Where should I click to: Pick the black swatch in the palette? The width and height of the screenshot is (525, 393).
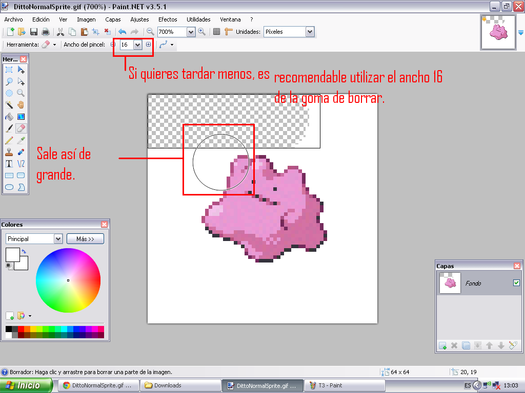8,329
